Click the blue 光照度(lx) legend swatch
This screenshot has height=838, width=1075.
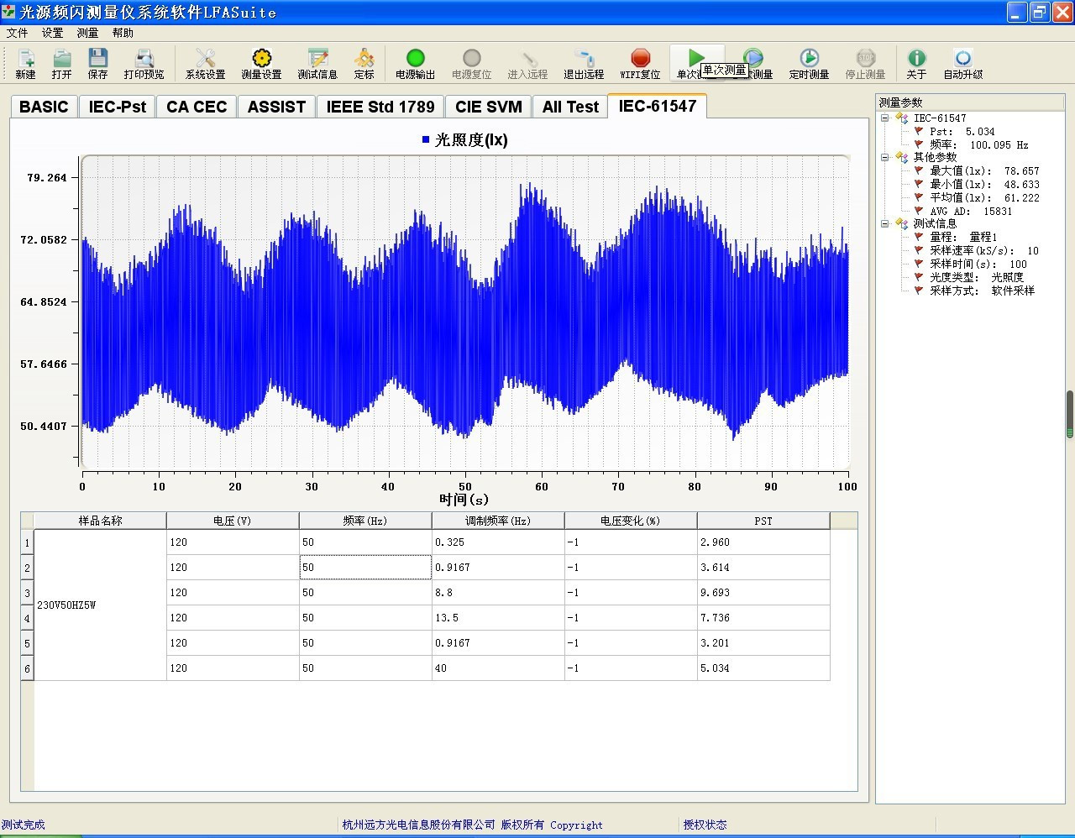click(x=426, y=140)
